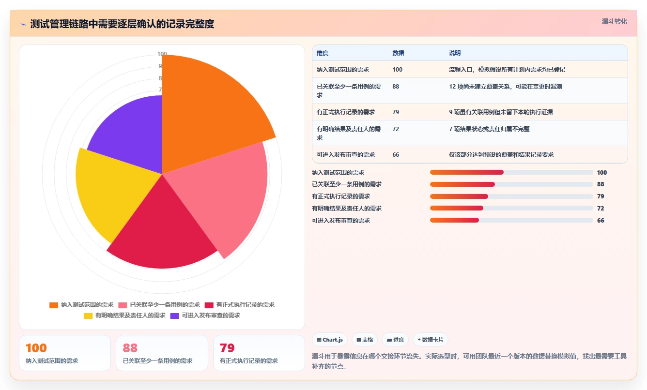Click the value 79 in the table

click(x=396, y=112)
